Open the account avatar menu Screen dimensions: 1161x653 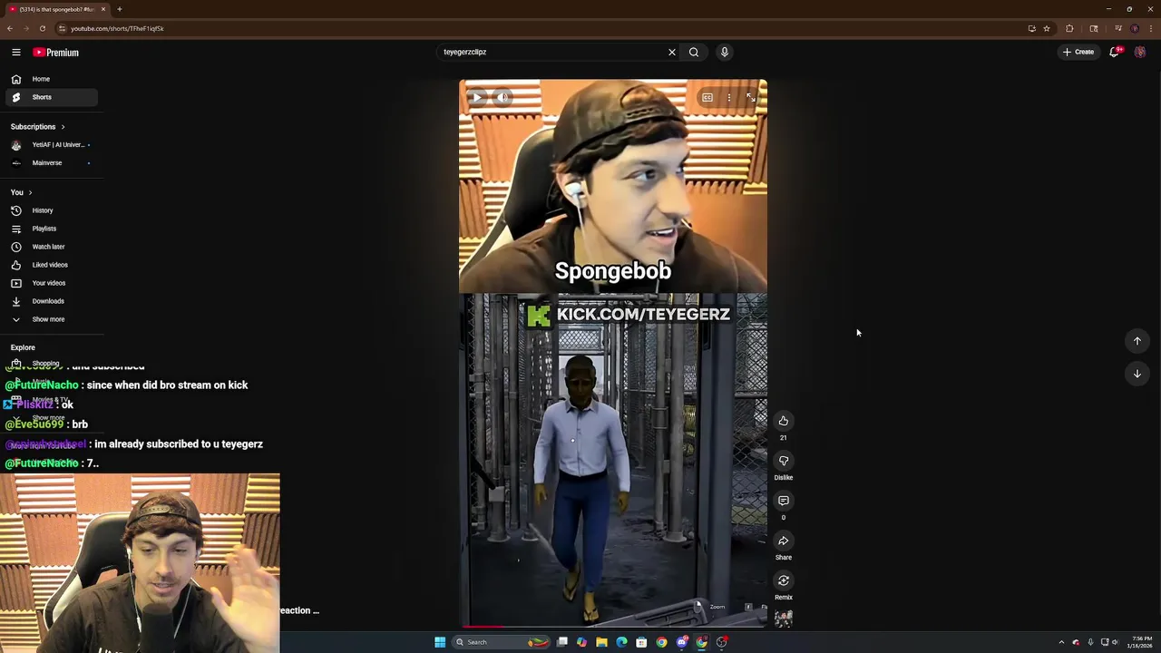[1140, 52]
